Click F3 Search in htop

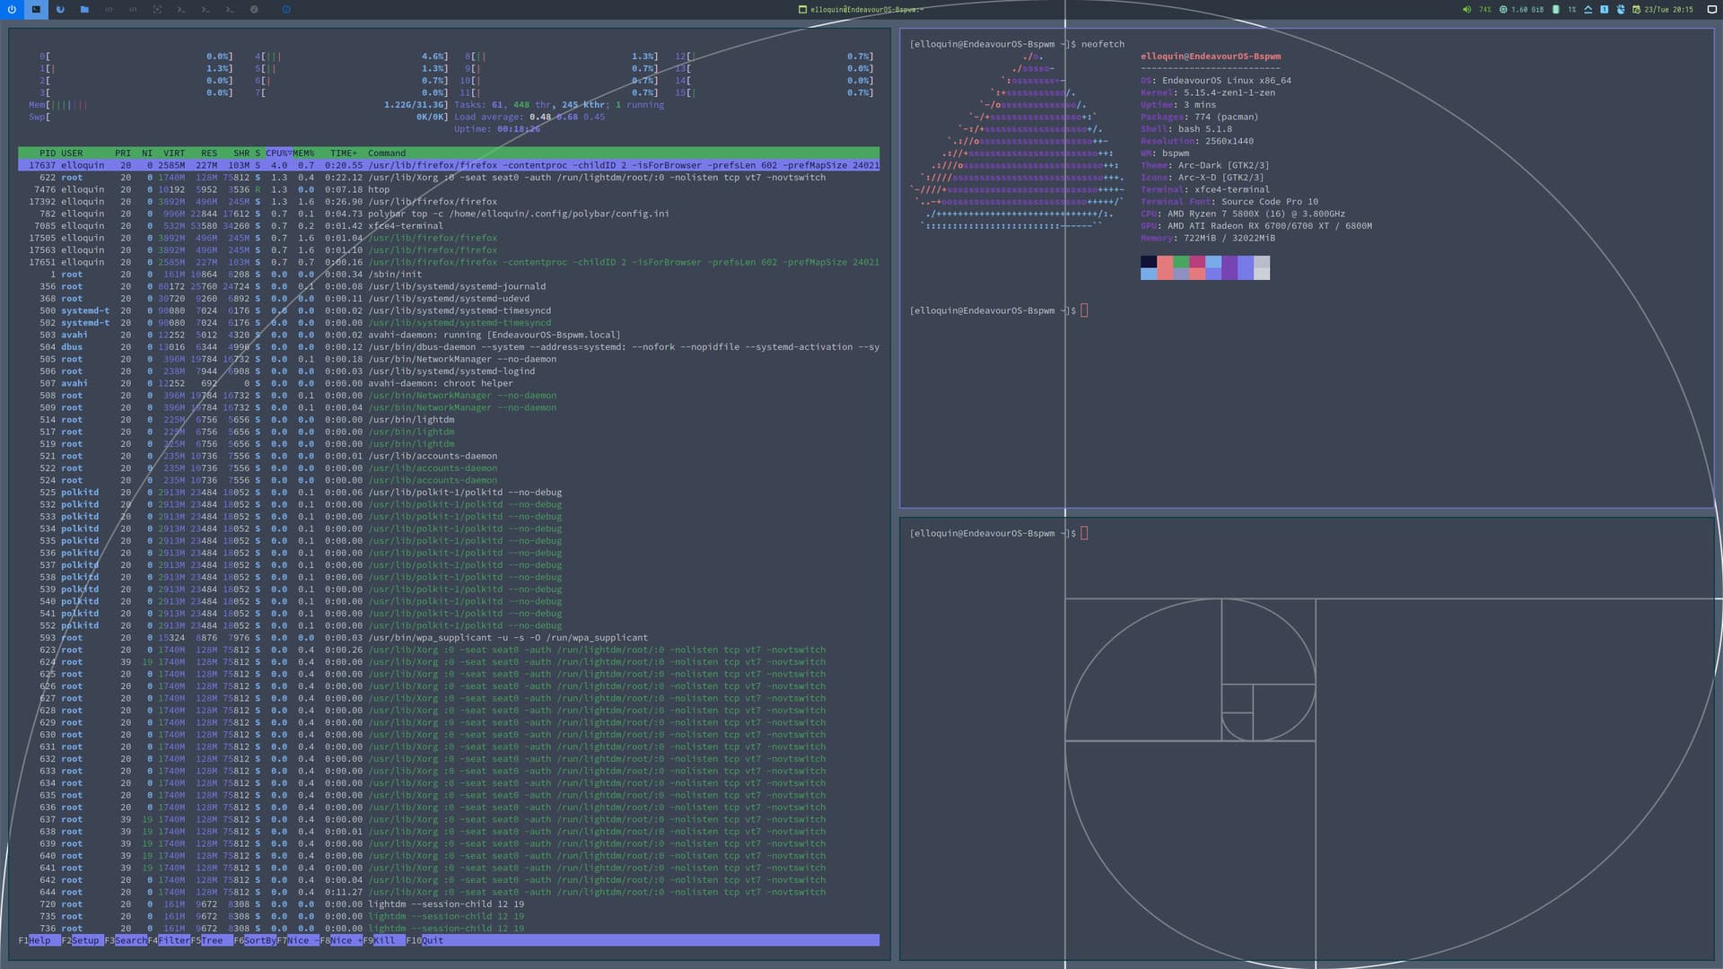tap(125, 940)
